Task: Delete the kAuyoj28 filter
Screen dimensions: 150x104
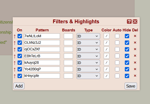Action: click(135, 63)
